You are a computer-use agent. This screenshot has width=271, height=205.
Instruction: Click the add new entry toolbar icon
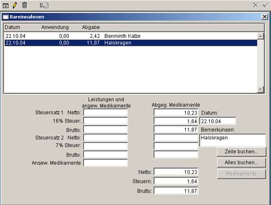(5, 5)
